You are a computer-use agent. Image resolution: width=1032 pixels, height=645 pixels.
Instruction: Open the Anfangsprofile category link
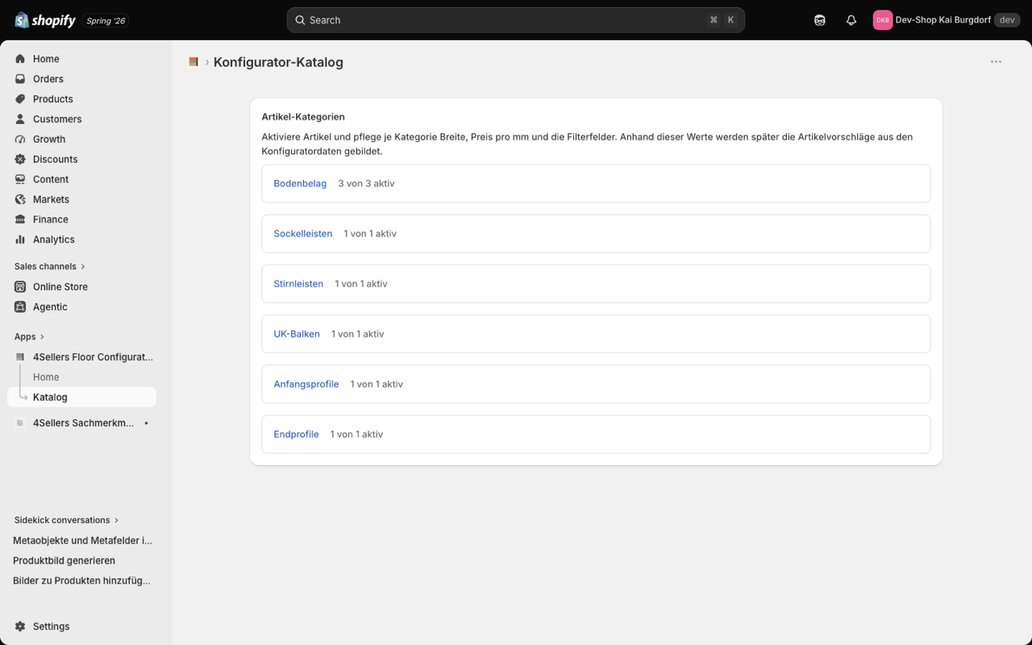tap(306, 384)
